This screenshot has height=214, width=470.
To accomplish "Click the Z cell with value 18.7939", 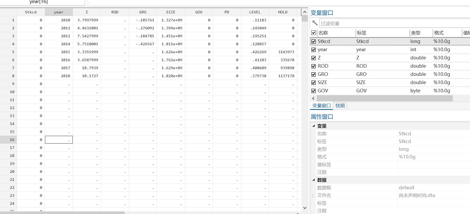I will [x=87, y=68].
